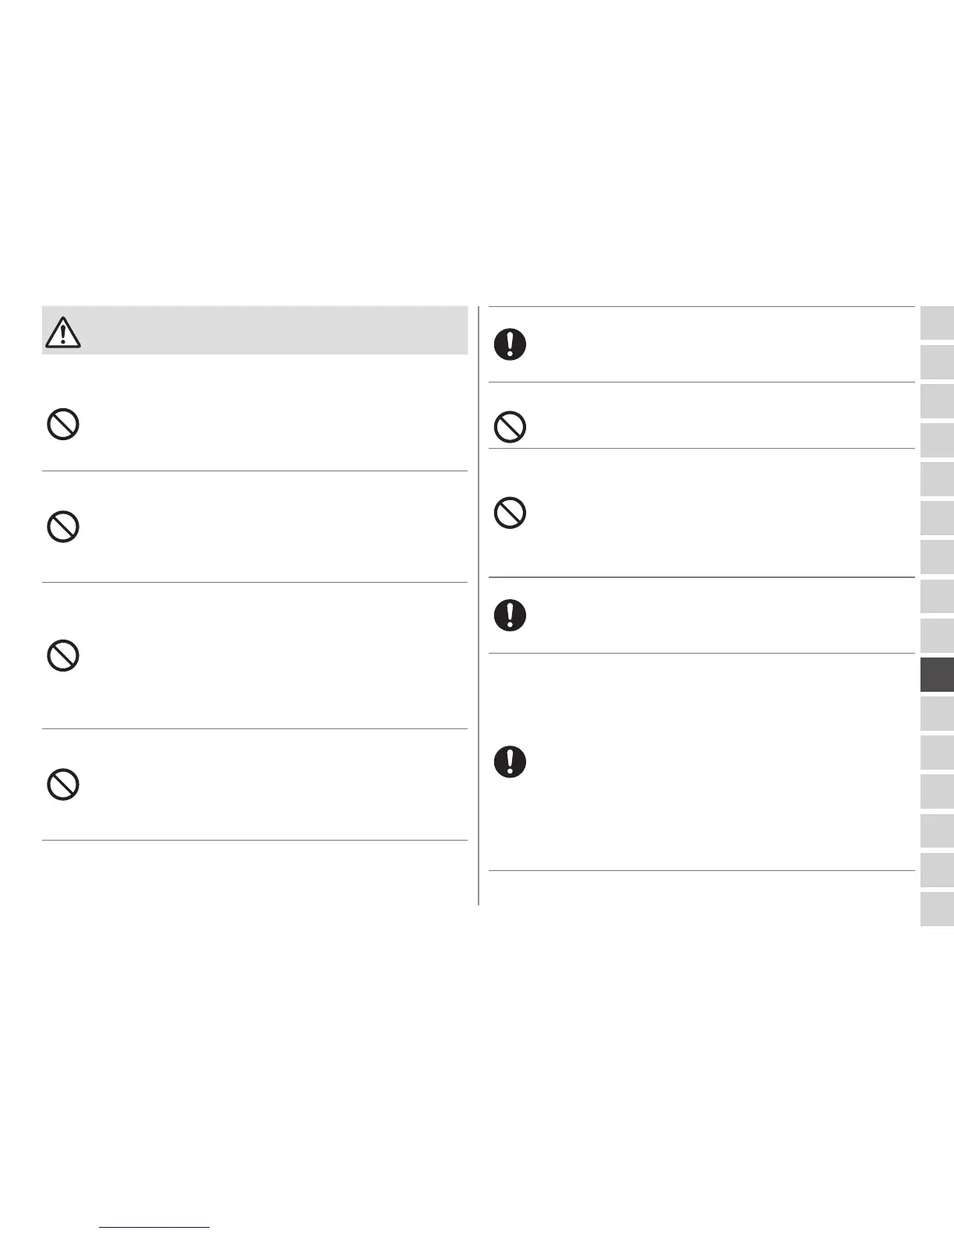Click the upper prohibition icon in right column

click(510, 427)
